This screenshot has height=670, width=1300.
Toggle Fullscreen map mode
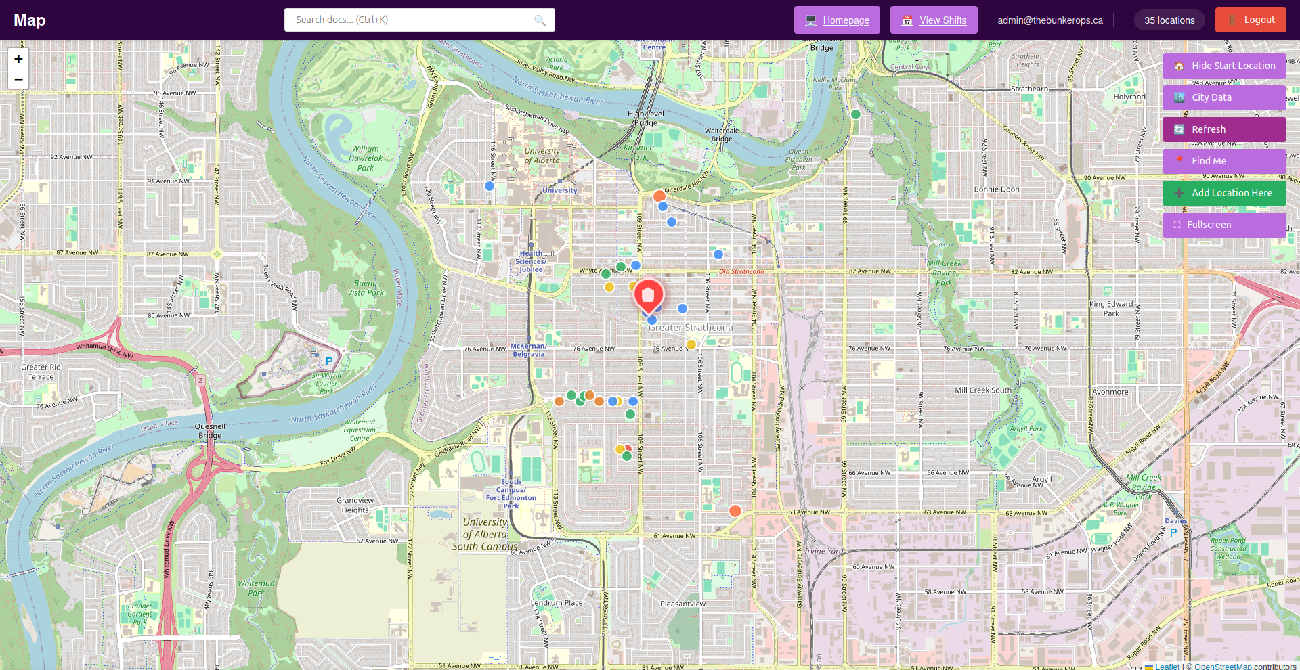pos(1223,225)
